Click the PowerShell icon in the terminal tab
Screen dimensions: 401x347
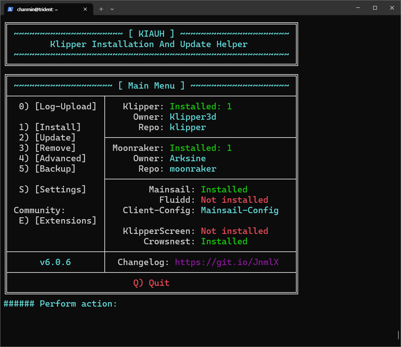tap(10, 9)
